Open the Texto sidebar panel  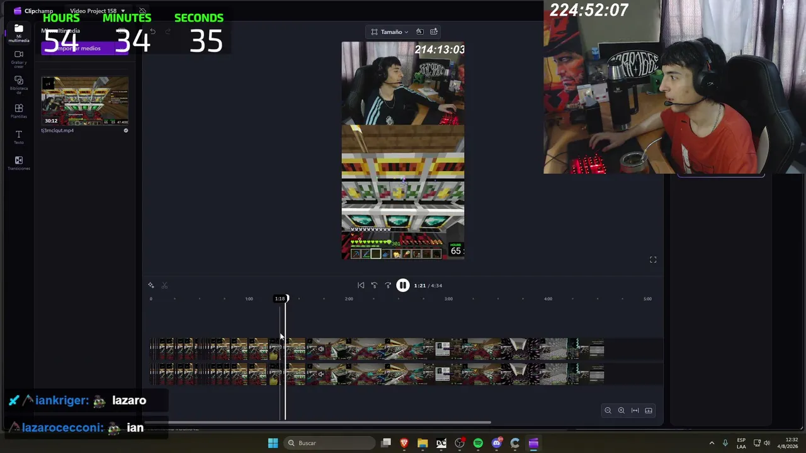19,137
